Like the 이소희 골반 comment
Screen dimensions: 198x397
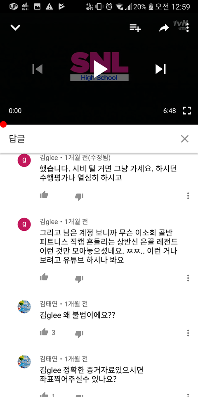(x=44, y=277)
